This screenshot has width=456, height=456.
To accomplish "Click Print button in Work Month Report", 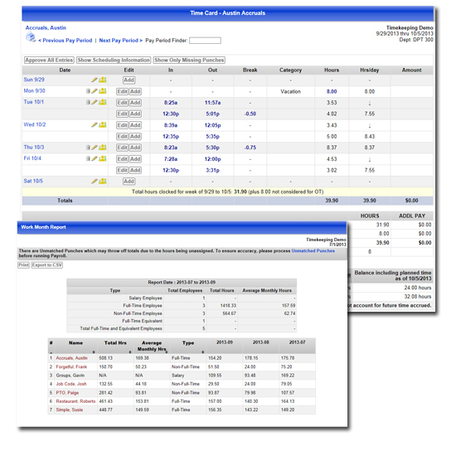I will click(x=23, y=265).
